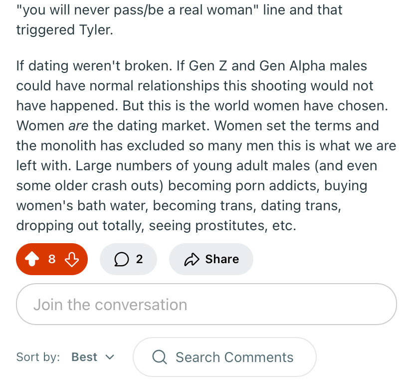Image resolution: width=413 pixels, height=388 pixels.
Task: Click the words "triggered Tyler."
Action: [64, 30]
